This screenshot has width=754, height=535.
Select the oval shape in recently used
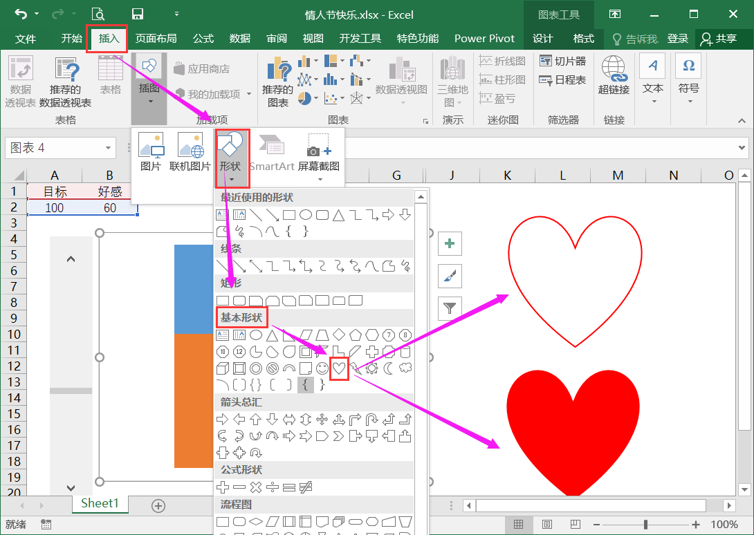[305, 215]
